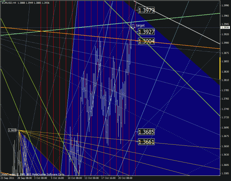Click the 1.3920 value on price scale
The width and height of the screenshot is (231, 181).
click(225, 34)
